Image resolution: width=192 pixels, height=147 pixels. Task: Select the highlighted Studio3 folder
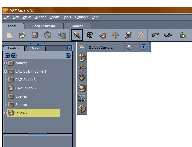(34, 113)
